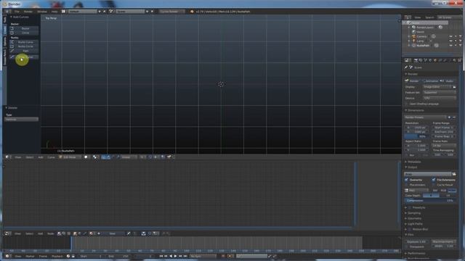Toggle visibility of NurbsPath in outliner
The width and height of the screenshot is (465, 261).
(x=450, y=46)
